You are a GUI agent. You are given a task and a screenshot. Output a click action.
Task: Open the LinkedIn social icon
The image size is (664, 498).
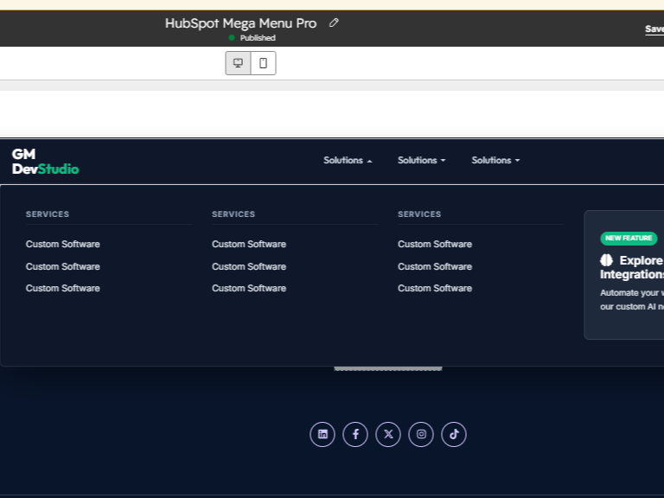[x=322, y=434]
